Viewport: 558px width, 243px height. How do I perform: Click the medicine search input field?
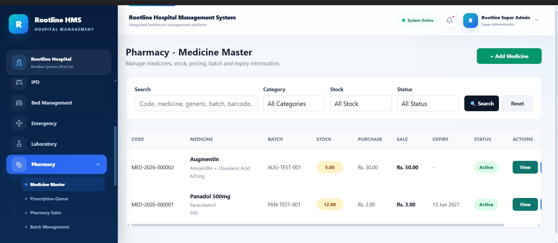196,103
